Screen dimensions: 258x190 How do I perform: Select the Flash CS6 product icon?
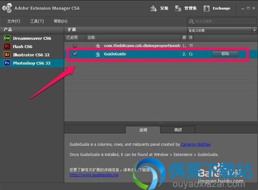pyautogui.click(x=7, y=46)
